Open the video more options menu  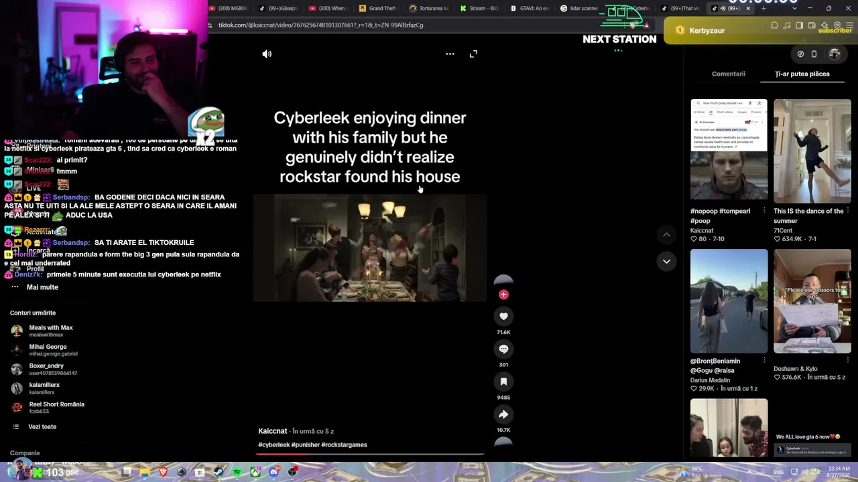tap(450, 54)
